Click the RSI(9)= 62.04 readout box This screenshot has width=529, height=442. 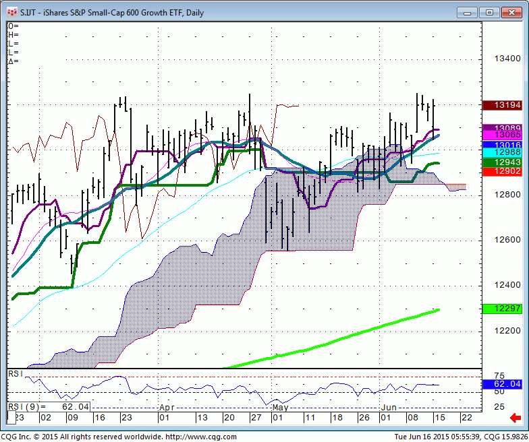49,407
